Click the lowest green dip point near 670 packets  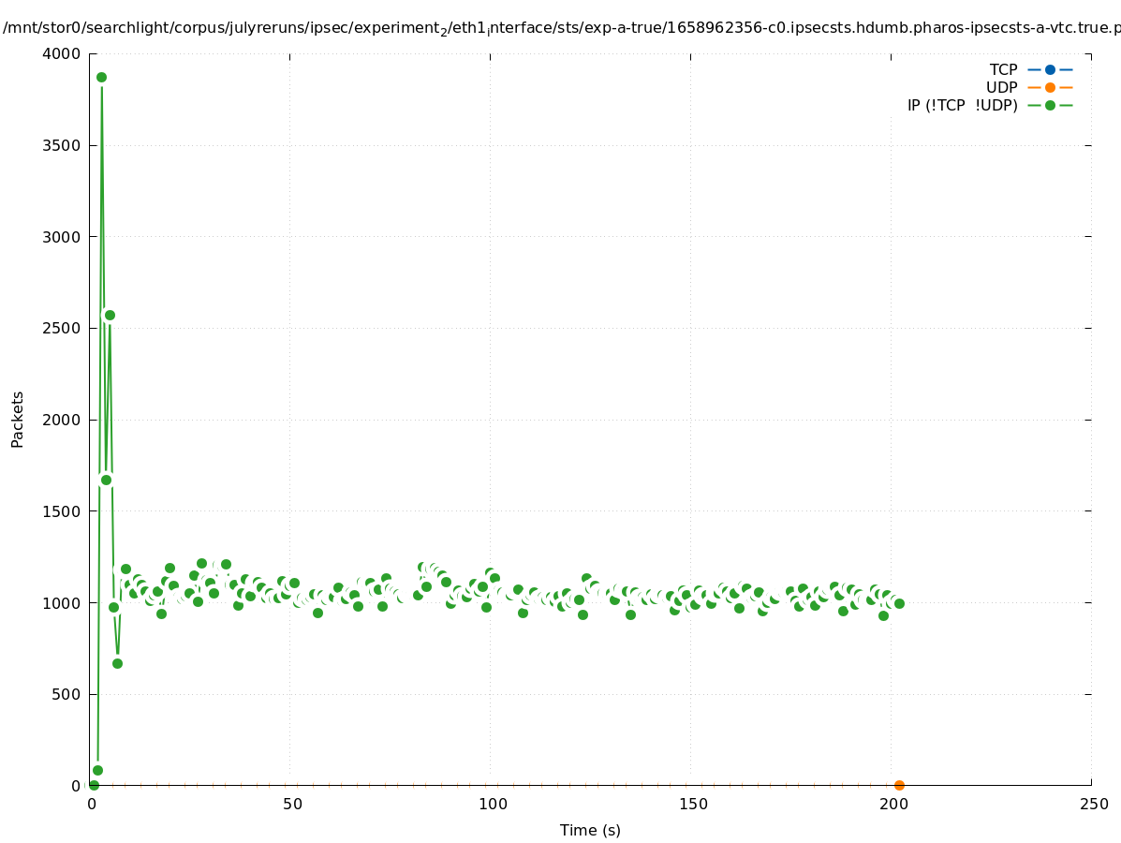point(117,663)
